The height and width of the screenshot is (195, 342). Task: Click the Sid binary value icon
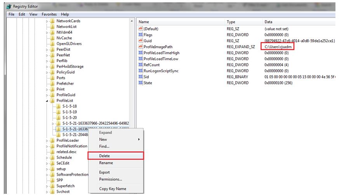pos(141,77)
